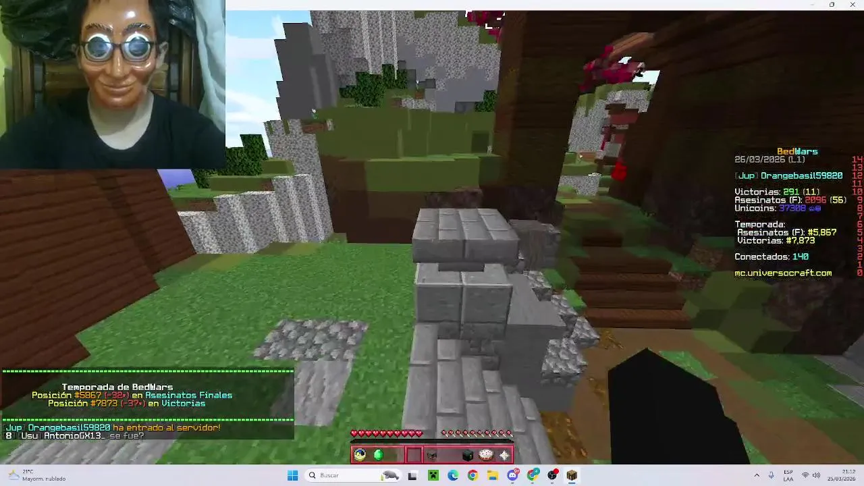Open Discord from the taskbar

(x=512, y=475)
